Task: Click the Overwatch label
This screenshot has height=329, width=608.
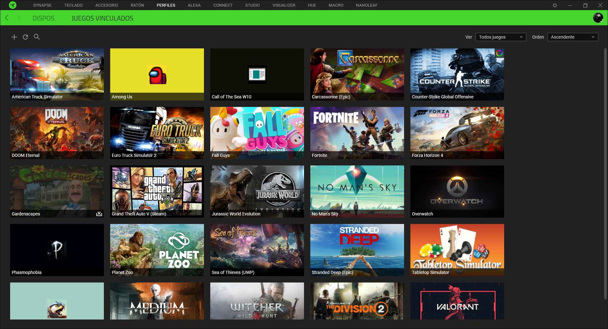Action: [x=422, y=214]
